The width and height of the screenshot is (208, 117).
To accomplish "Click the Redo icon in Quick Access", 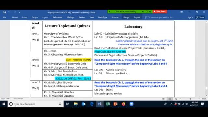I will click(15, 12).
